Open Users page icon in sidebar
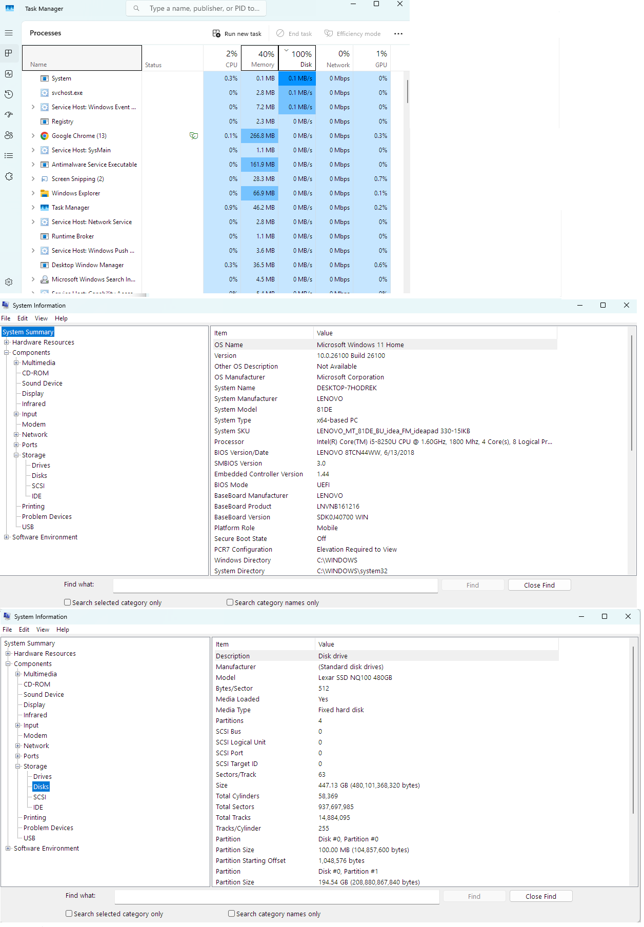The image size is (644, 927). pyautogui.click(x=9, y=135)
